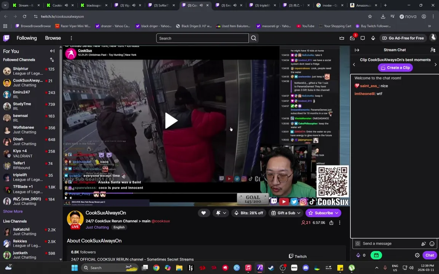The width and height of the screenshot is (439, 274).
Task: Click the heart unfollow button
Action: [204, 213]
